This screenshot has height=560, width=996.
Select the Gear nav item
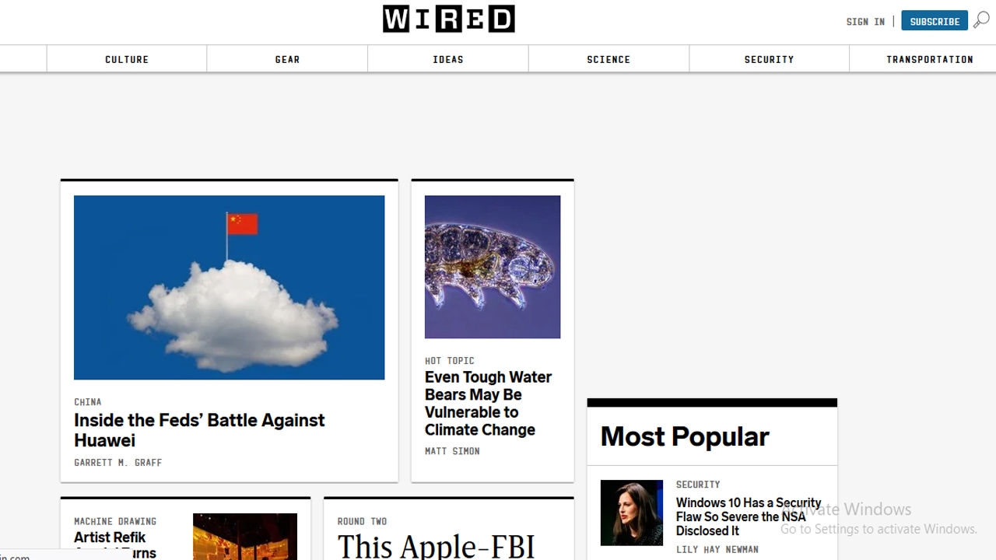pos(287,59)
